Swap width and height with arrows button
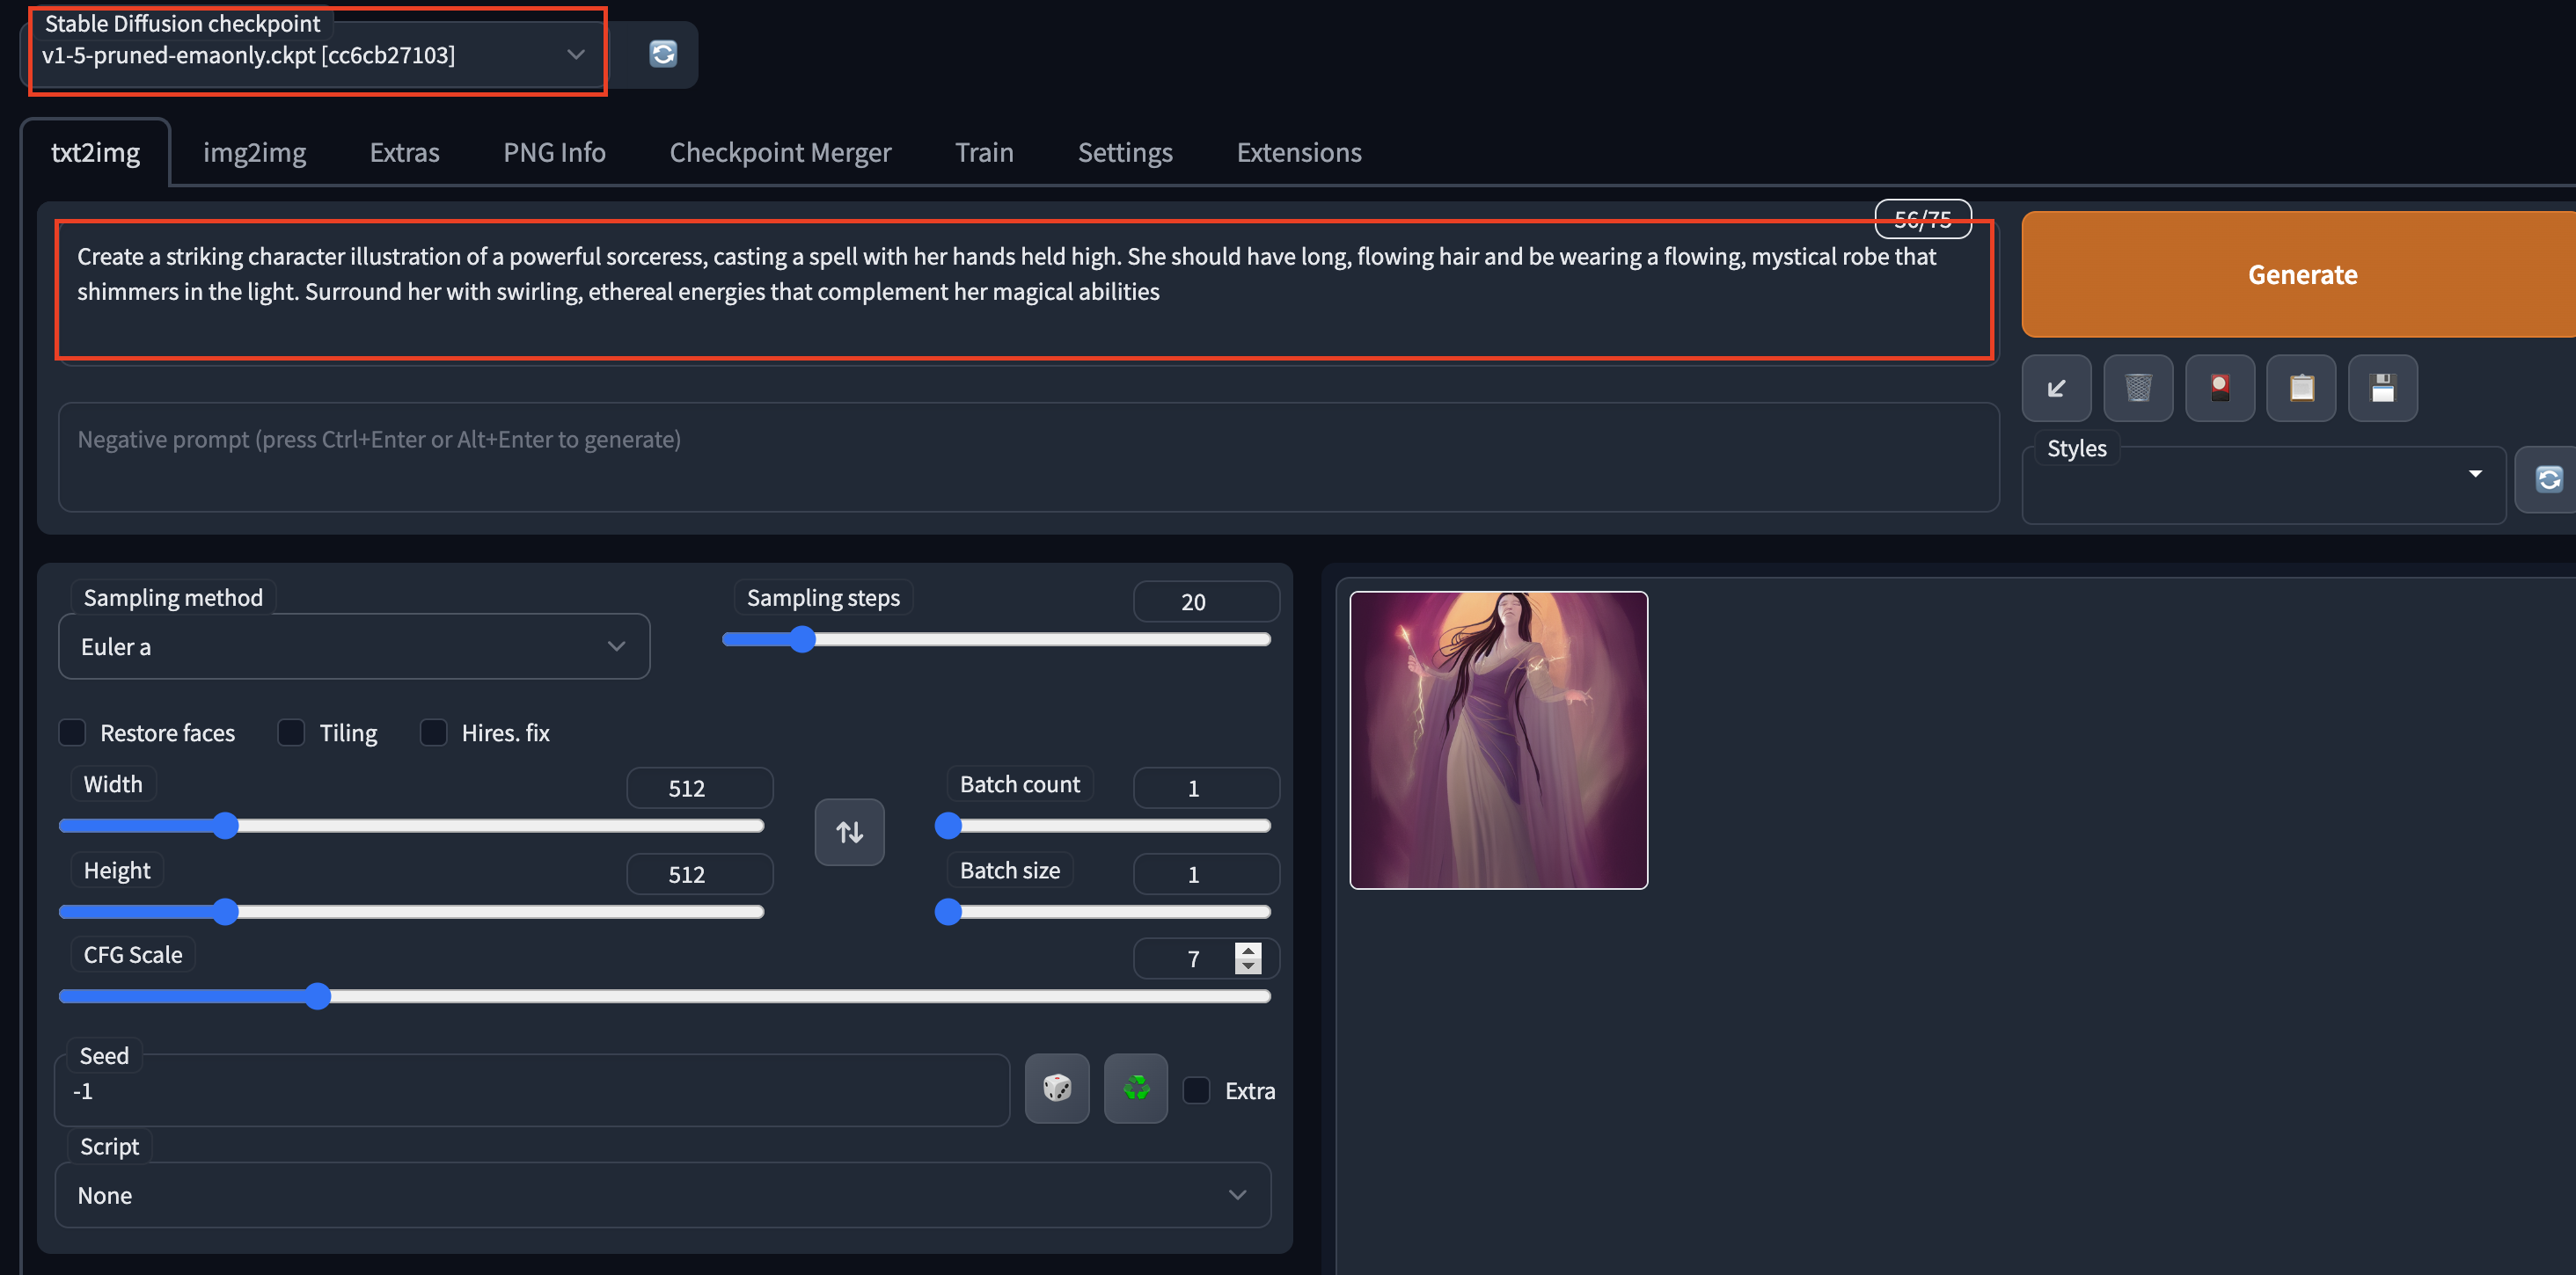 [x=849, y=831]
